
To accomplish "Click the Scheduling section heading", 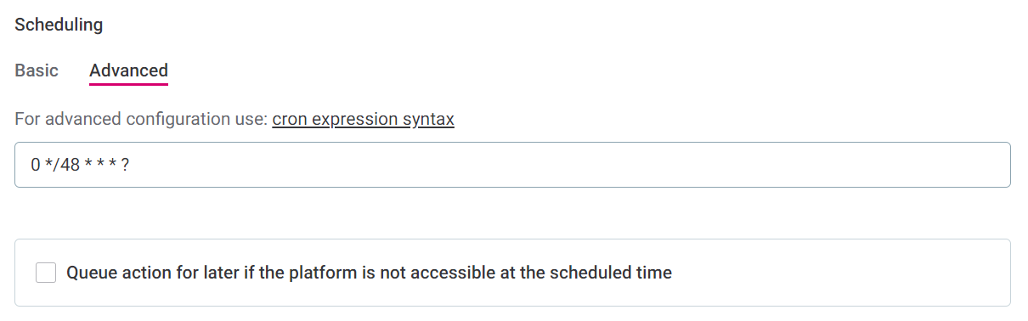I will (x=59, y=25).
